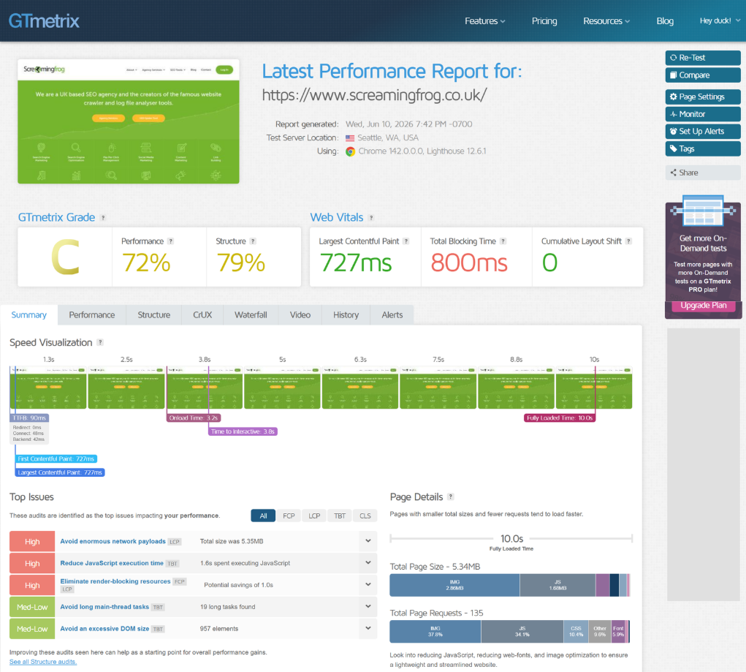Click the Monitor pulse icon
The image size is (746, 672).
[673, 114]
